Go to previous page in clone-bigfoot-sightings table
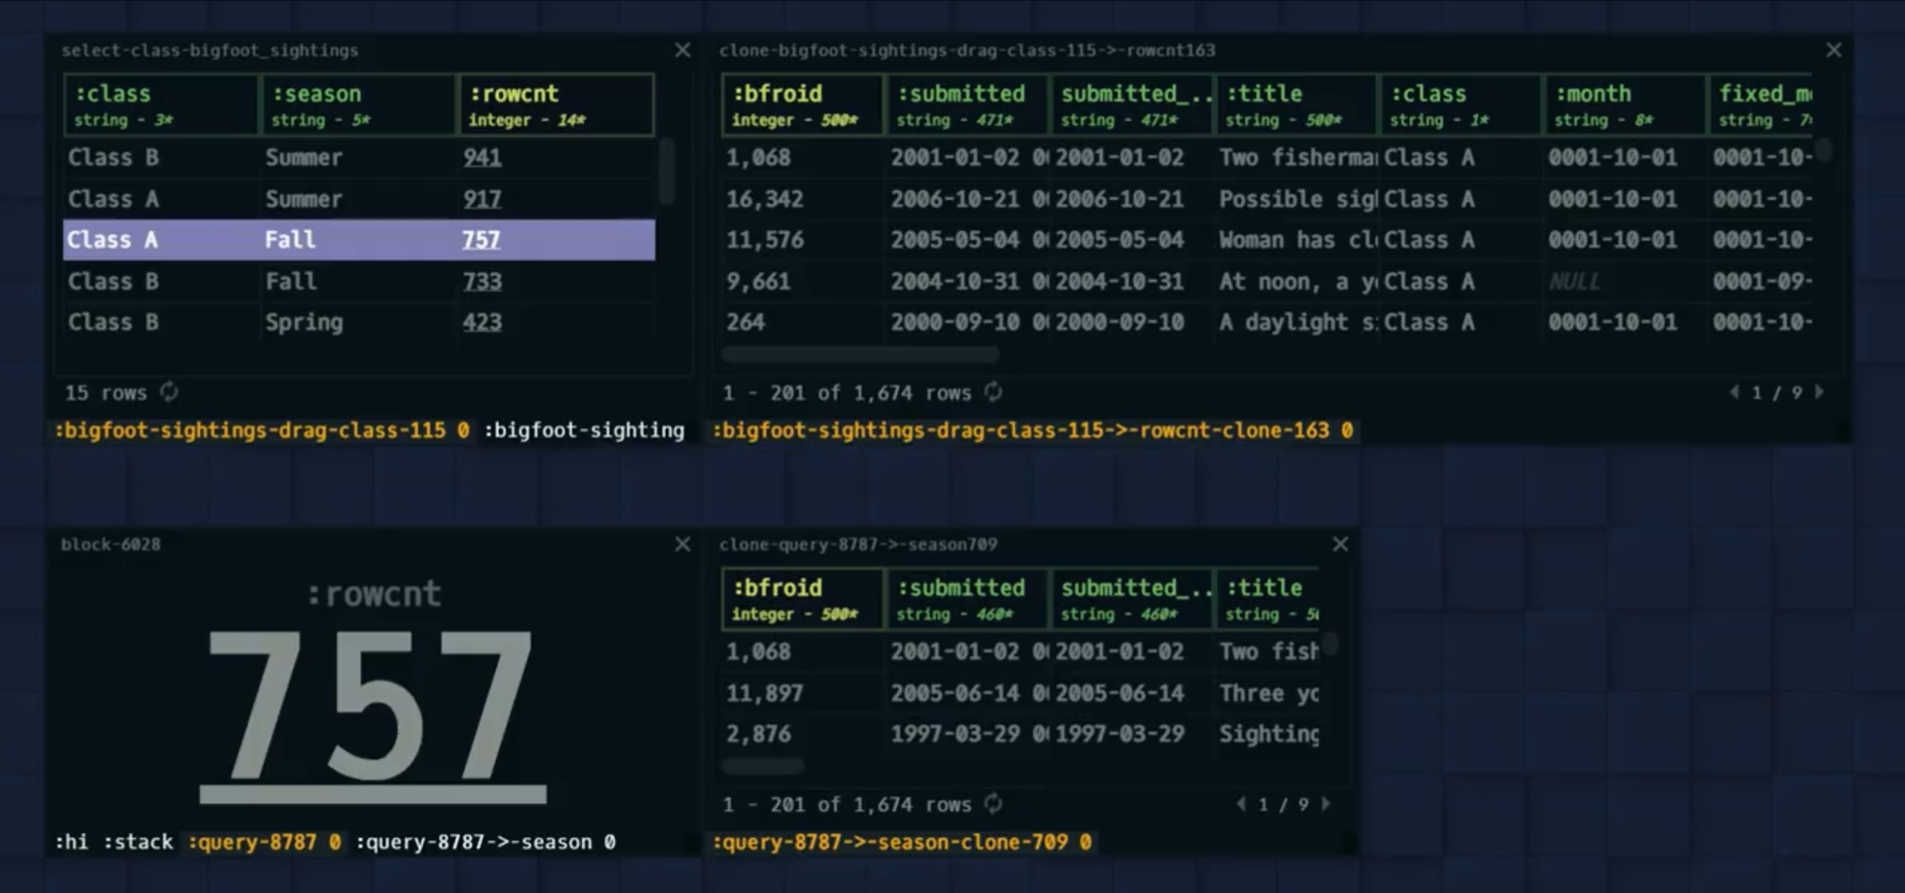 [1735, 392]
